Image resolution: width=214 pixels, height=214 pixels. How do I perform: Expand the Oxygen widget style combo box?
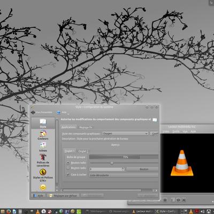click(125, 133)
